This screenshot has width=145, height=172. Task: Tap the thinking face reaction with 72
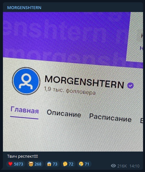pyautogui.click(x=68, y=164)
